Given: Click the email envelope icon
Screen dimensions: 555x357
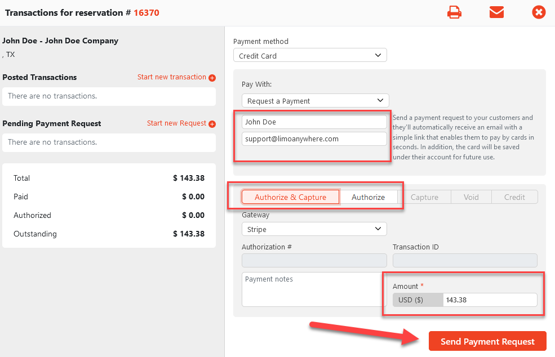Looking at the screenshot, I should coord(496,12).
